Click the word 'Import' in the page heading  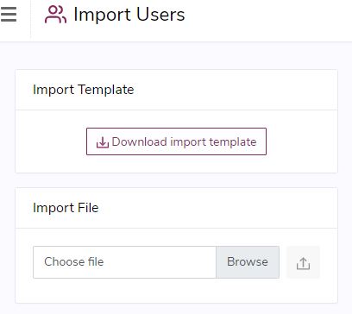click(x=103, y=15)
